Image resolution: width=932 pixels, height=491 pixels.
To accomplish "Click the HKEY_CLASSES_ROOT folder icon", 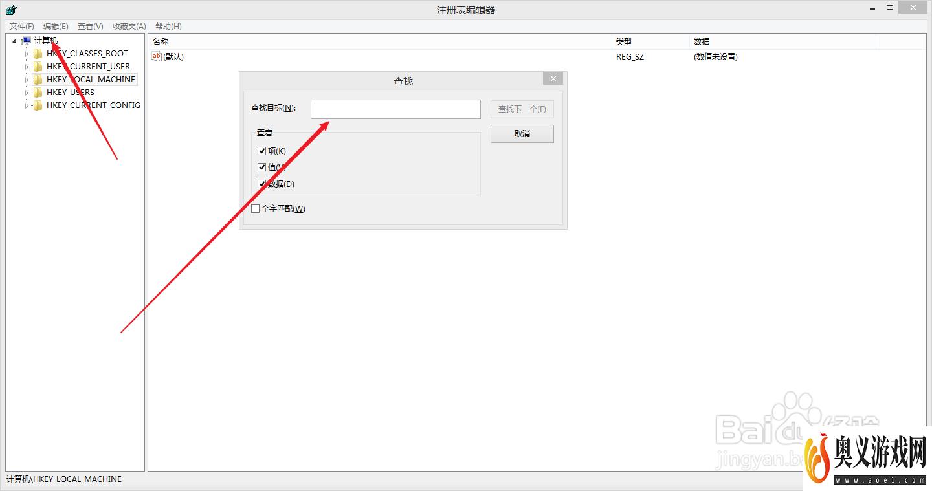I will point(38,54).
